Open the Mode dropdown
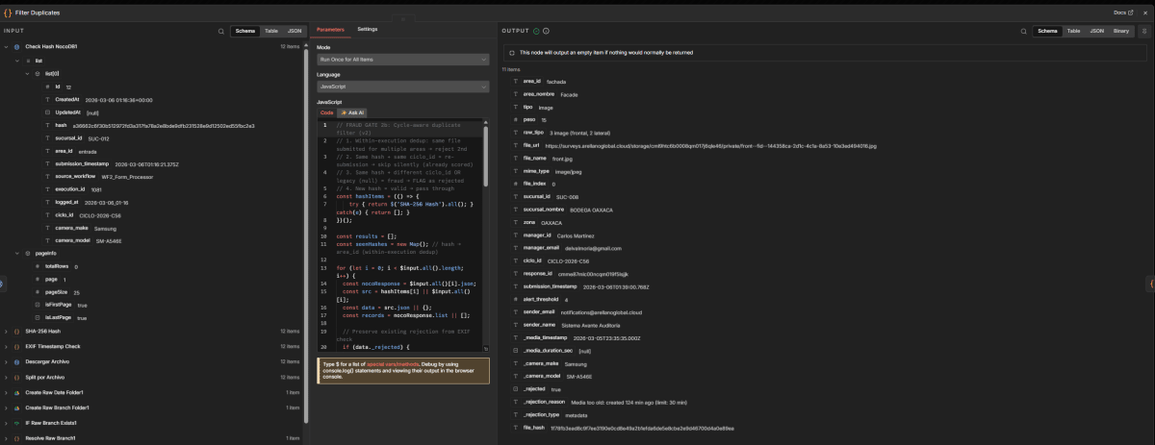 (403, 60)
